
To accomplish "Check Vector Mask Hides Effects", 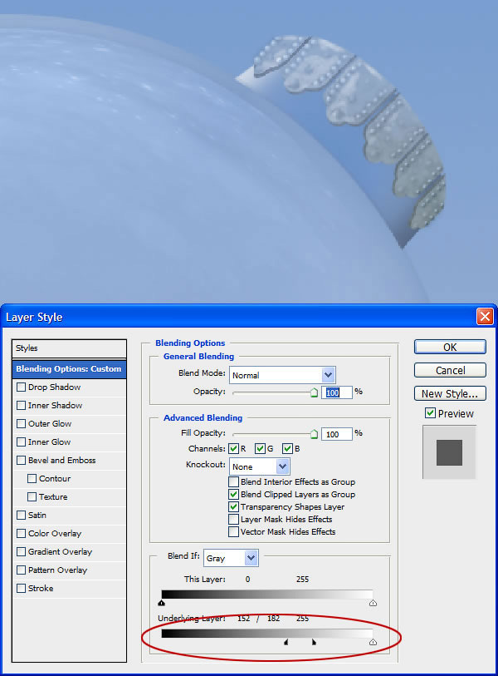I will click(233, 531).
